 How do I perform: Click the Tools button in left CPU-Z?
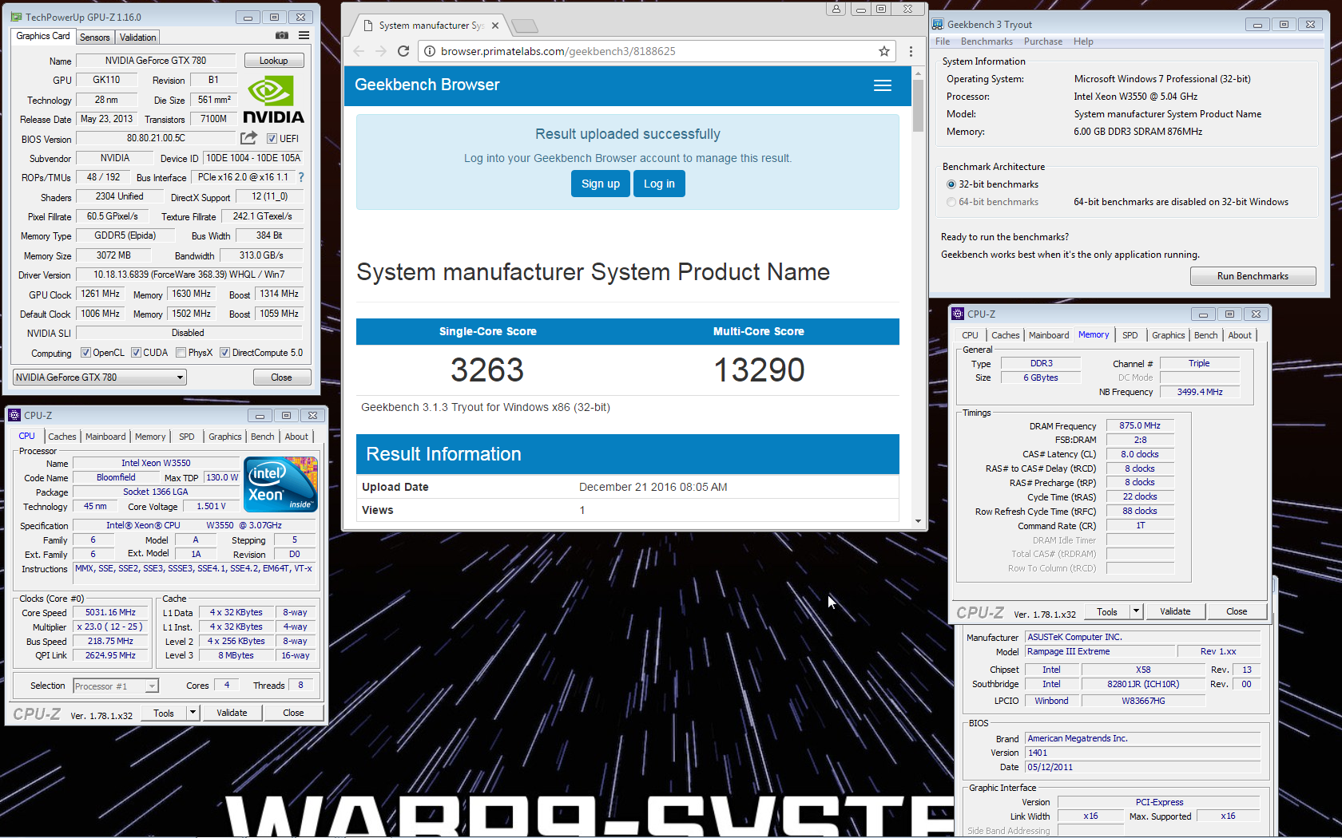pos(164,713)
